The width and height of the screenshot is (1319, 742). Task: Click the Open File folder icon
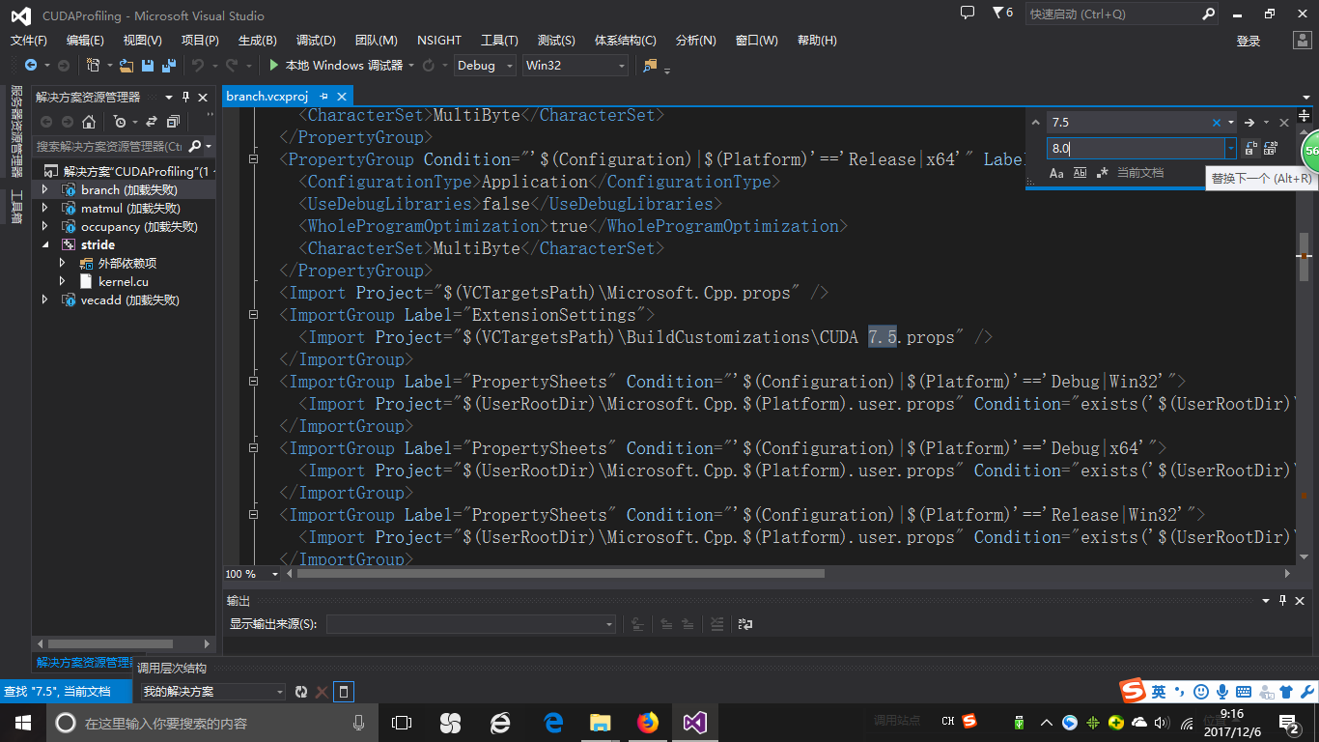click(x=126, y=66)
